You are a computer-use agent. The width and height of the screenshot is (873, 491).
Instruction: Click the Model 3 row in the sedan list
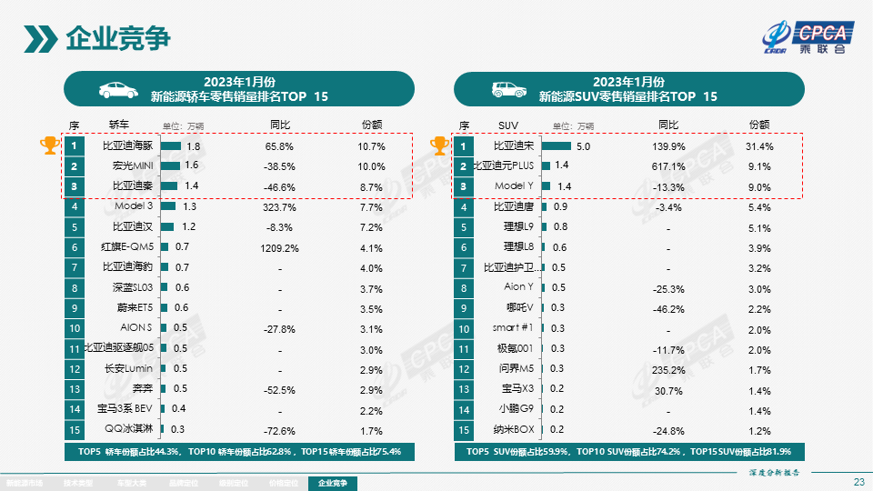pos(238,206)
